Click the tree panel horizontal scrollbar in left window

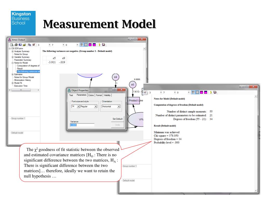click(x=24, y=90)
